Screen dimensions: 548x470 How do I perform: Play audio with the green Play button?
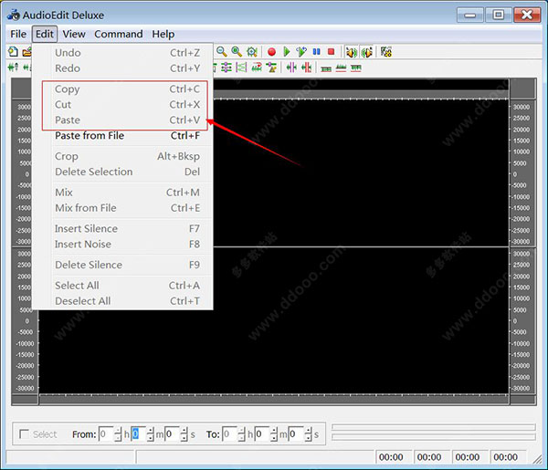coord(287,52)
